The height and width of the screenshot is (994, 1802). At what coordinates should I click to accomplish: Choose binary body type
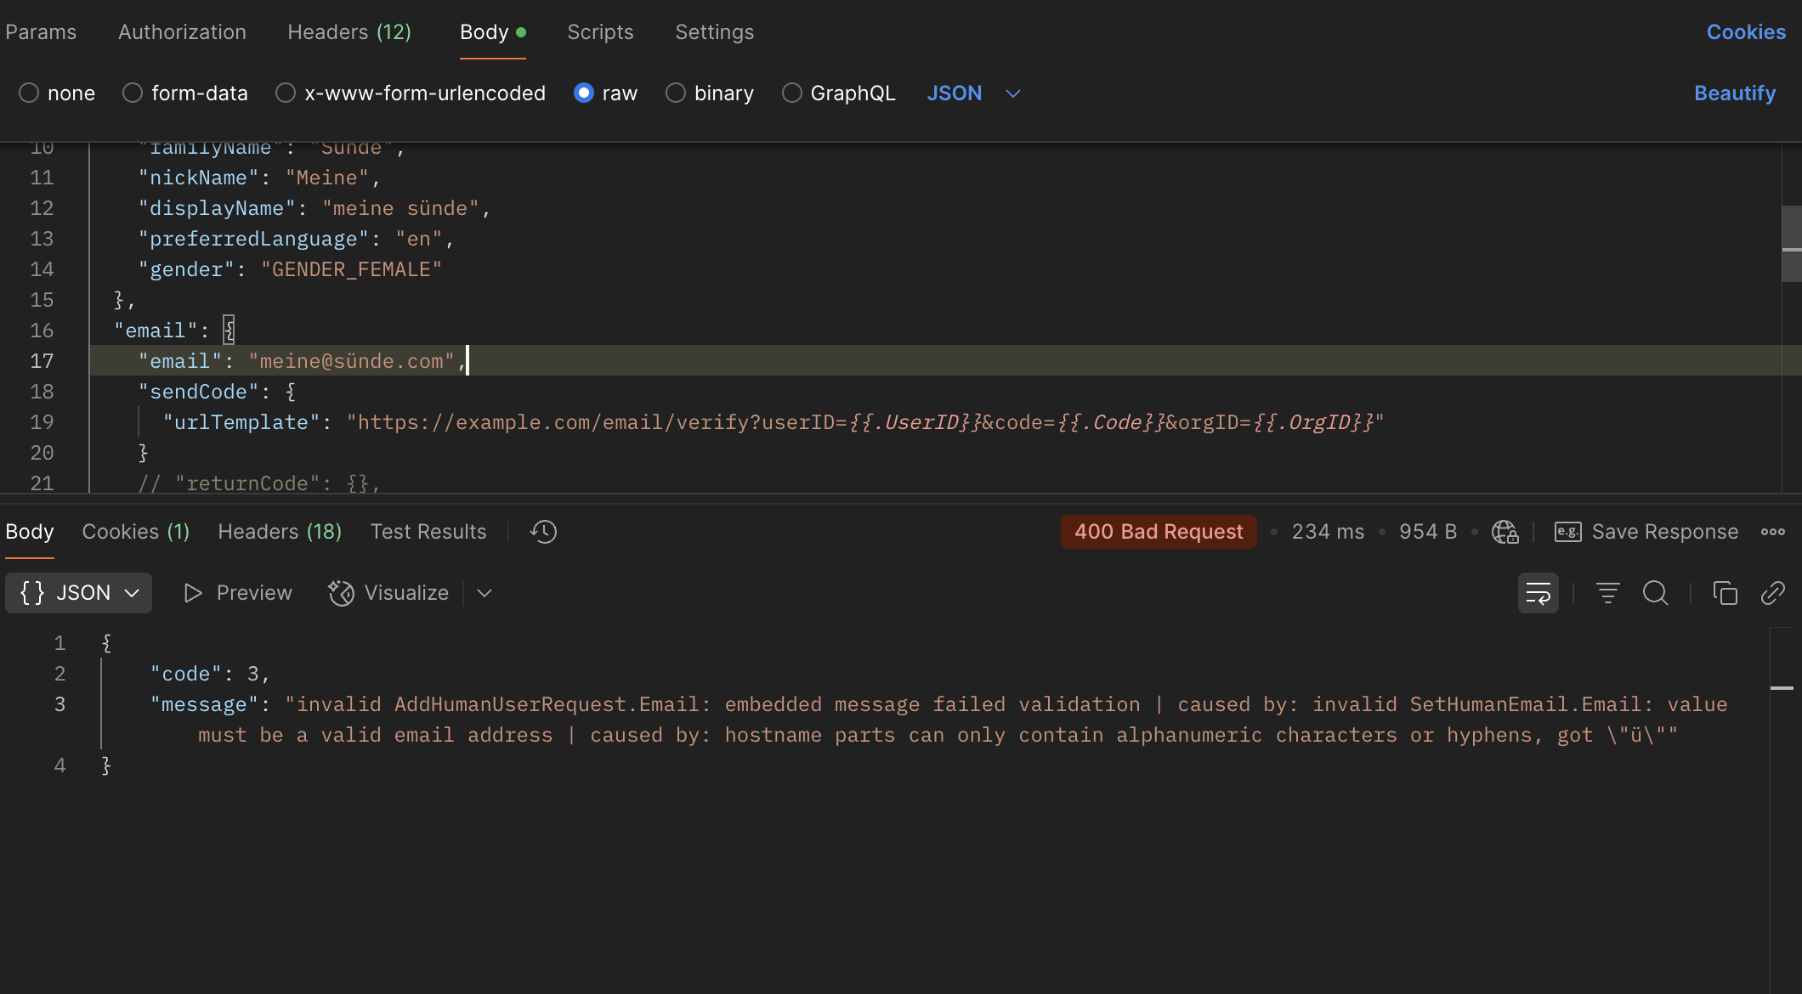[676, 93]
